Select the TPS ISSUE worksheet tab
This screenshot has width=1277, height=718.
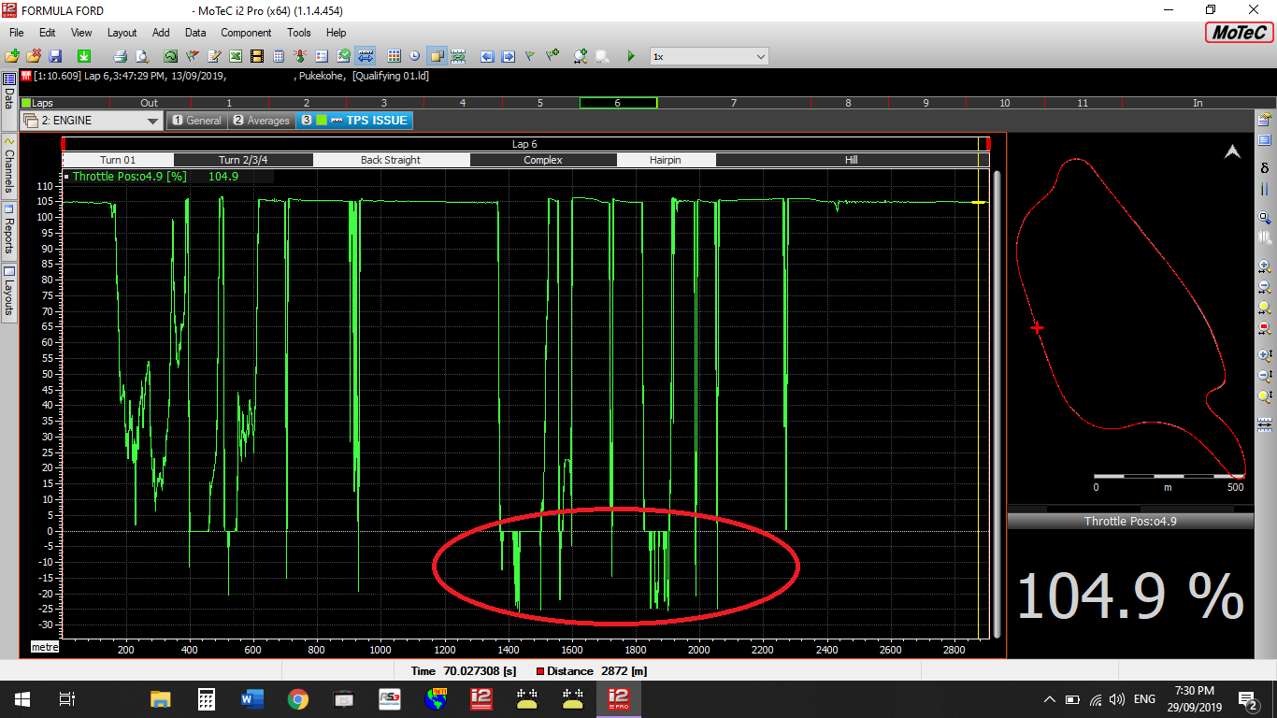tap(354, 121)
